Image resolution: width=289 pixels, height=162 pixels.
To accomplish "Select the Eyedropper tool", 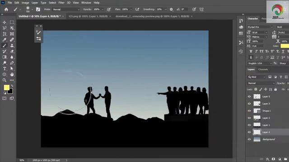I will point(5,40).
